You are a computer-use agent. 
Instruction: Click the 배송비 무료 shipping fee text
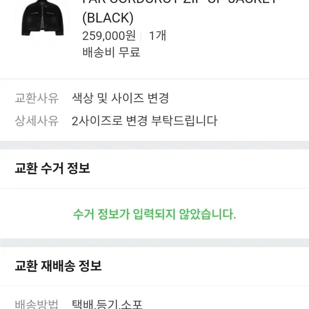(x=111, y=52)
